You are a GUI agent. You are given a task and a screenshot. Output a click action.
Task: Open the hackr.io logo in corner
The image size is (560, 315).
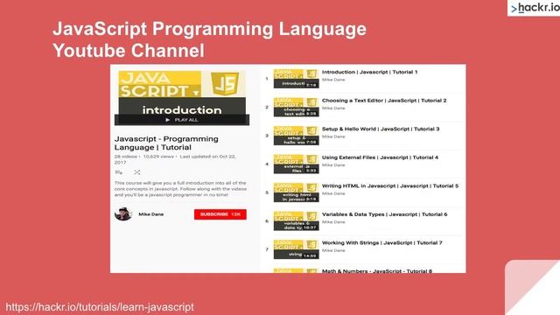pos(535,8)
